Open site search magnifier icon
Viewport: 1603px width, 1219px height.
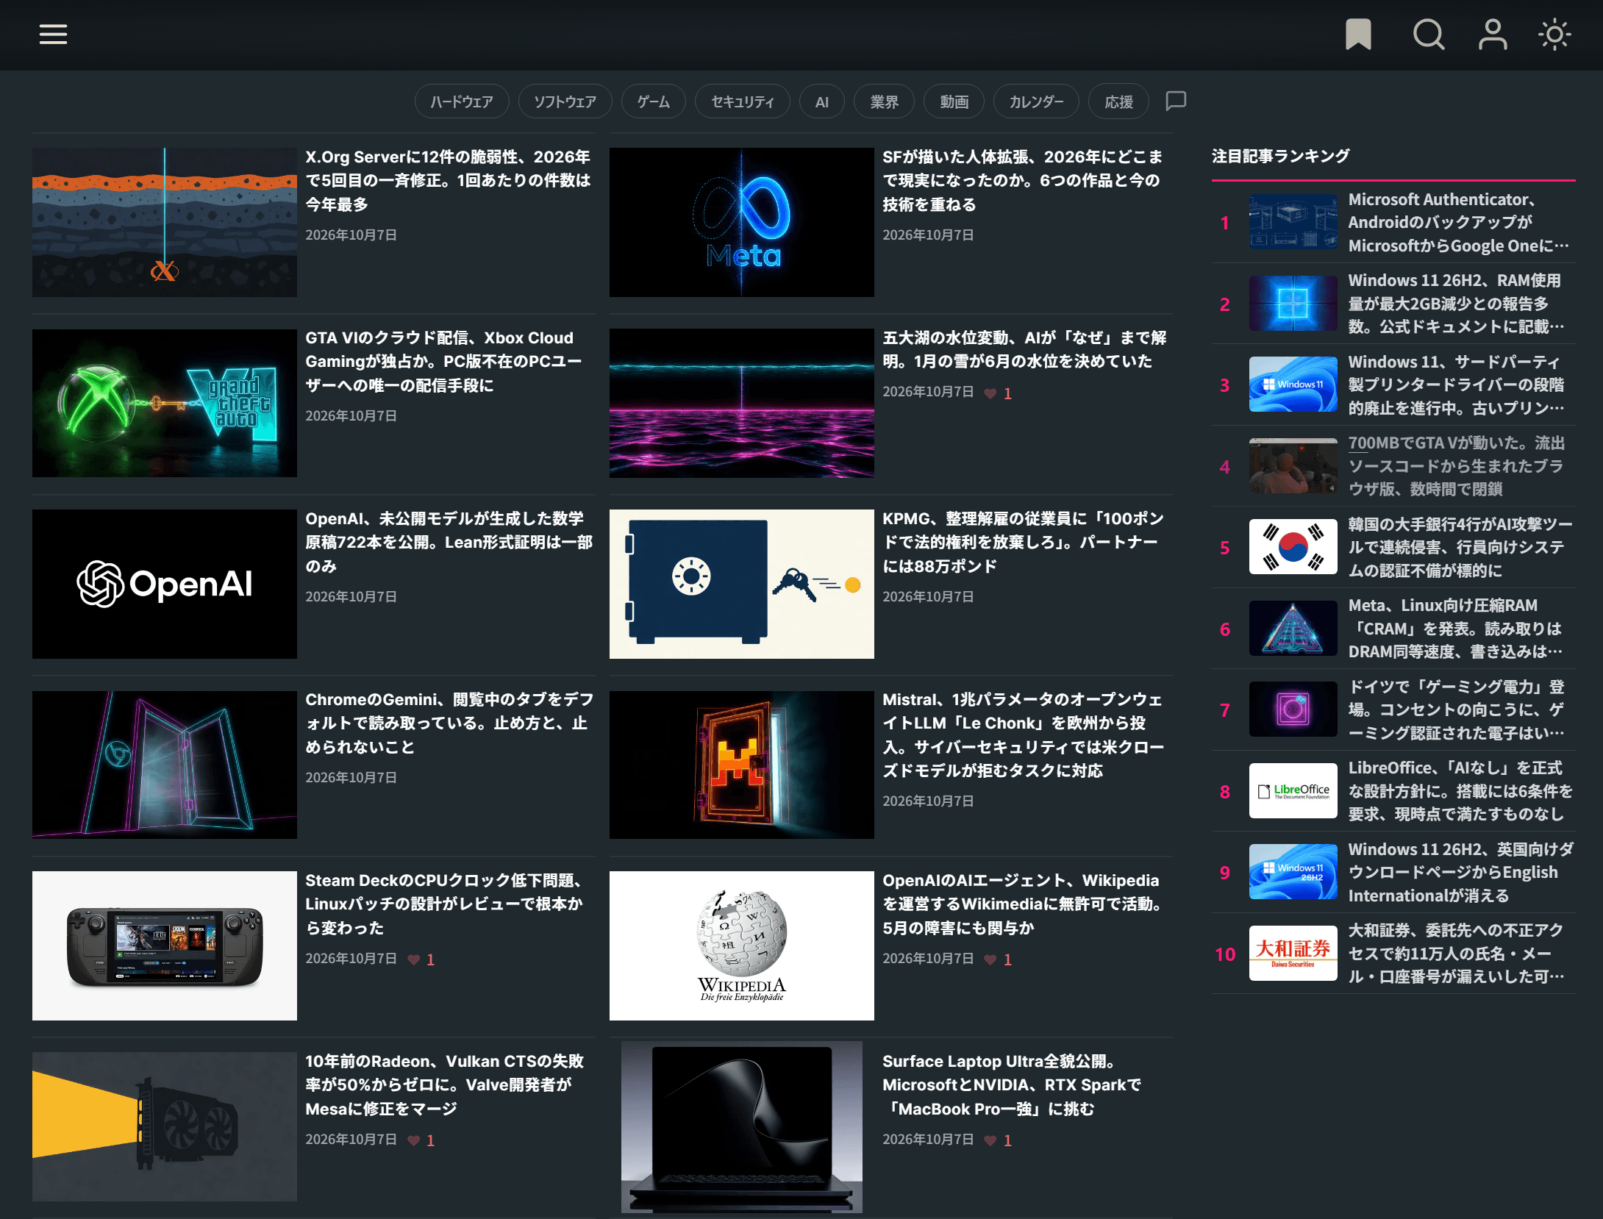[1429, 34]
